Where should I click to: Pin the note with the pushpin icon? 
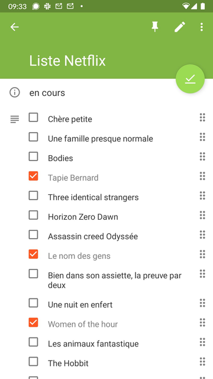point(155,27)
